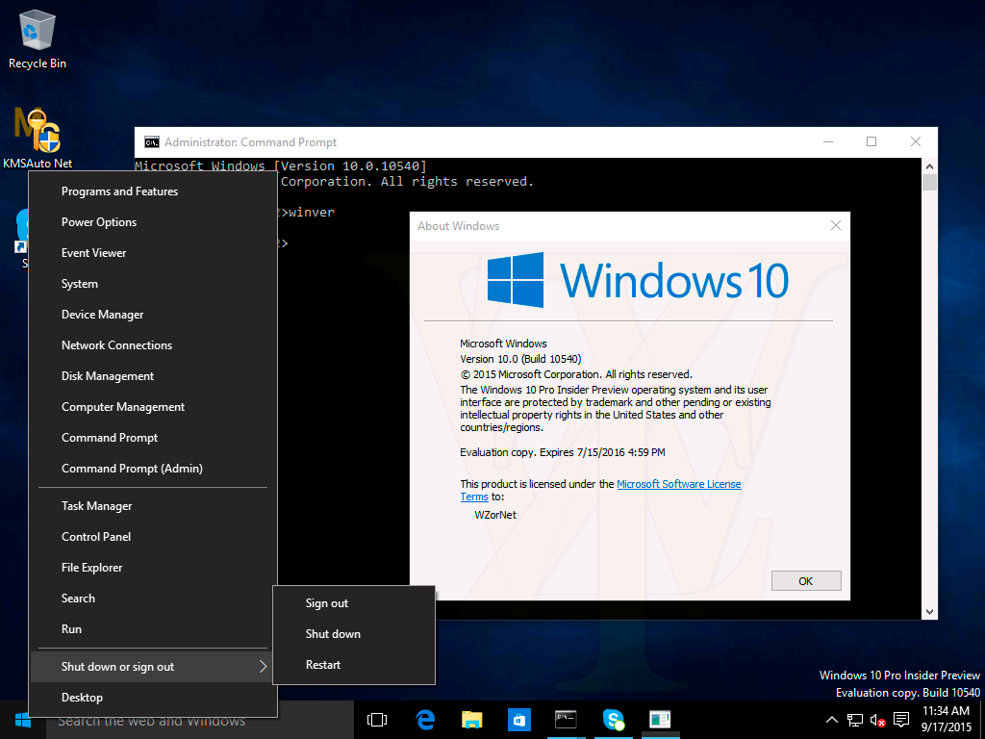Open the network tray icon
985x739 pixels.
(x=854, y=720)
